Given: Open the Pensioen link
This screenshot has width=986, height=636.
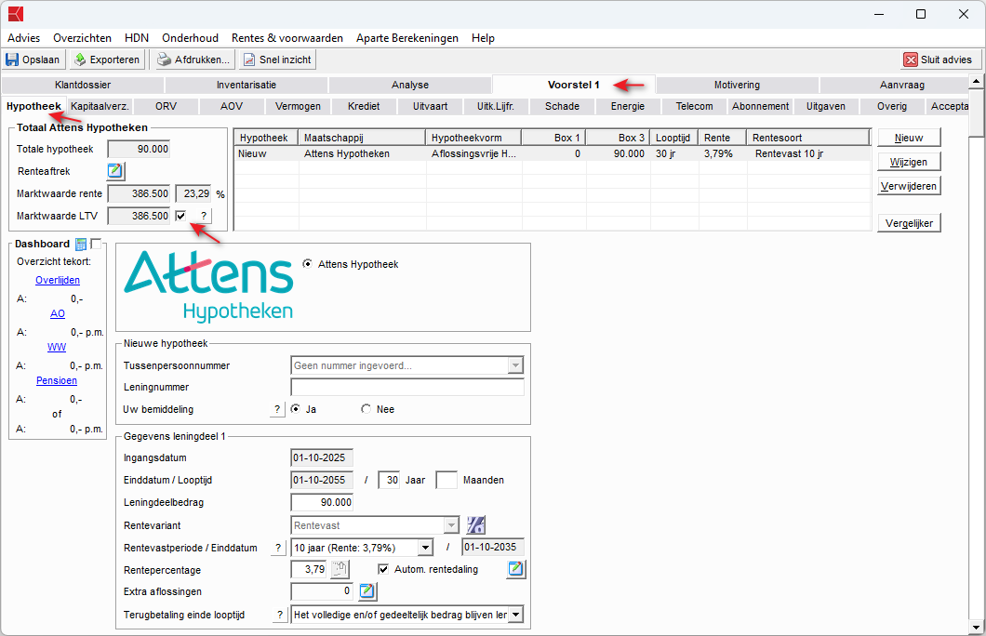Looking at the screenshot, I should [57, 380].
